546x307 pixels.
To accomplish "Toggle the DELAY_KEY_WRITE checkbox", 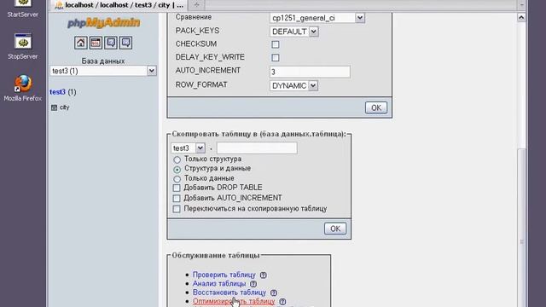I will point(275,57).
